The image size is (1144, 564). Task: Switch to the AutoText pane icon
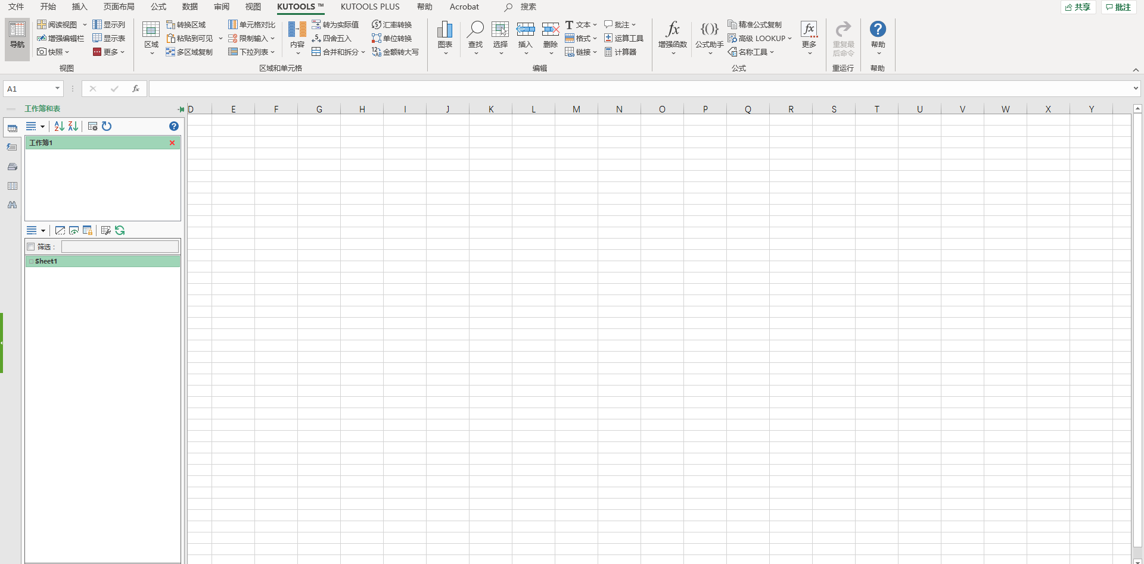12,147
